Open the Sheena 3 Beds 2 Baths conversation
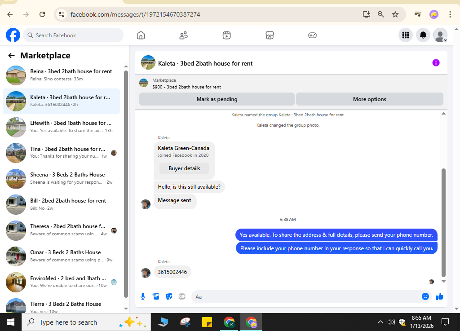The width and height of the screenshot is (460, 331). [61, 178]
